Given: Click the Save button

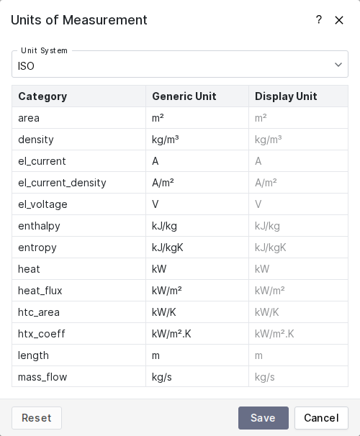Looking at the screenshot, I should (x=264, y=418).
